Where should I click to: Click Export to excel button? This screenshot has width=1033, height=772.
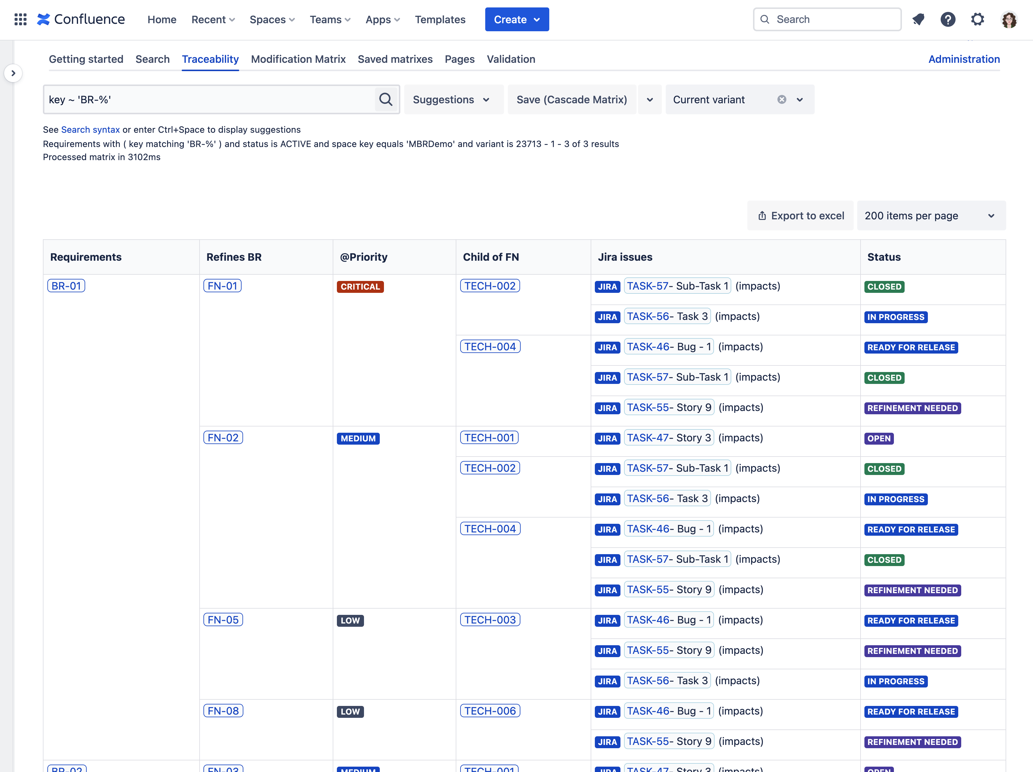[x=800, y=215]
